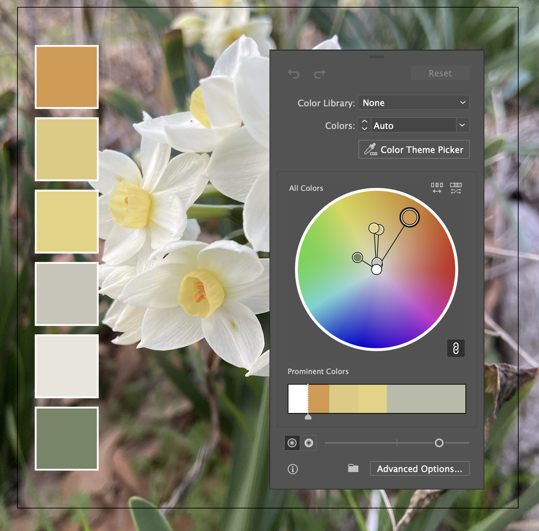
Task: Unlink colors using the link toggle
Action: (x=455, y=348)
